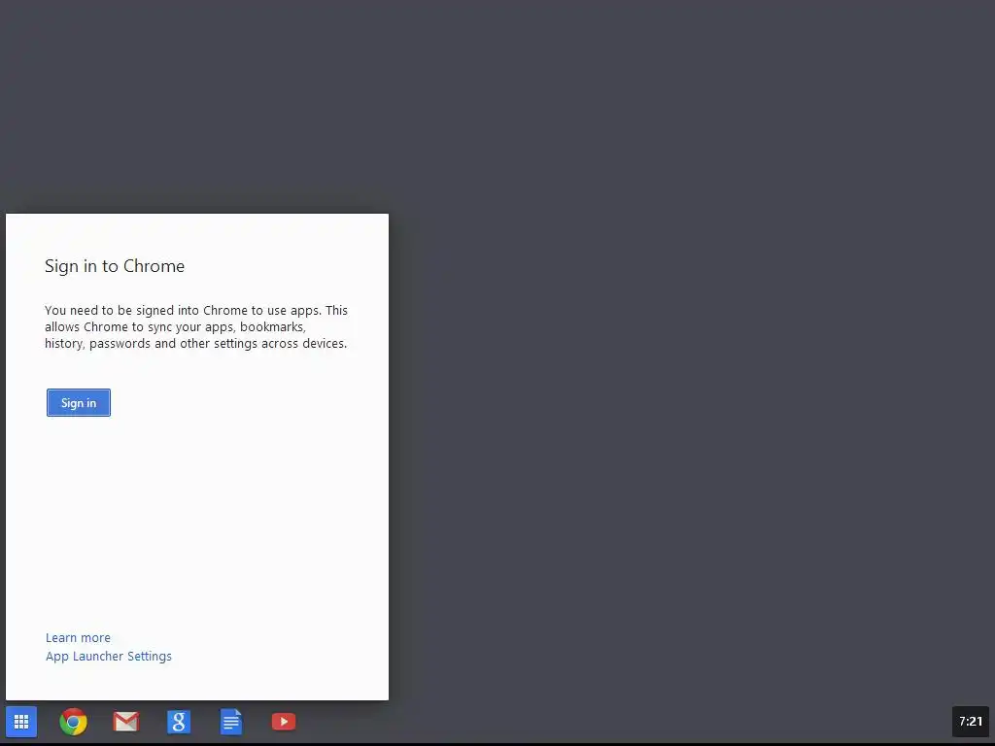995x746 pixels.
Task: Open the Learn more link
Action: pos(78,637)
